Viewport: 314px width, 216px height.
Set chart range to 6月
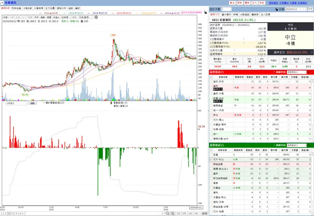[x=184, y=213]
